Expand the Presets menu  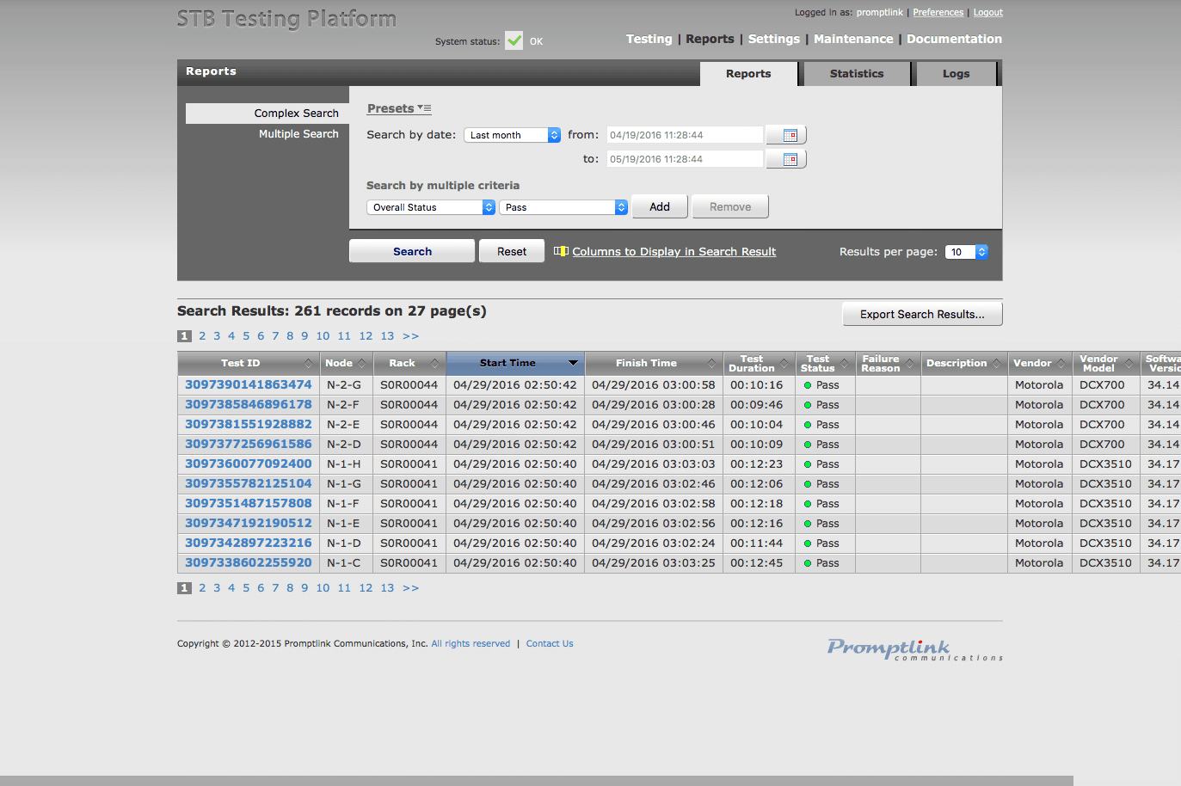coord(399,108)
